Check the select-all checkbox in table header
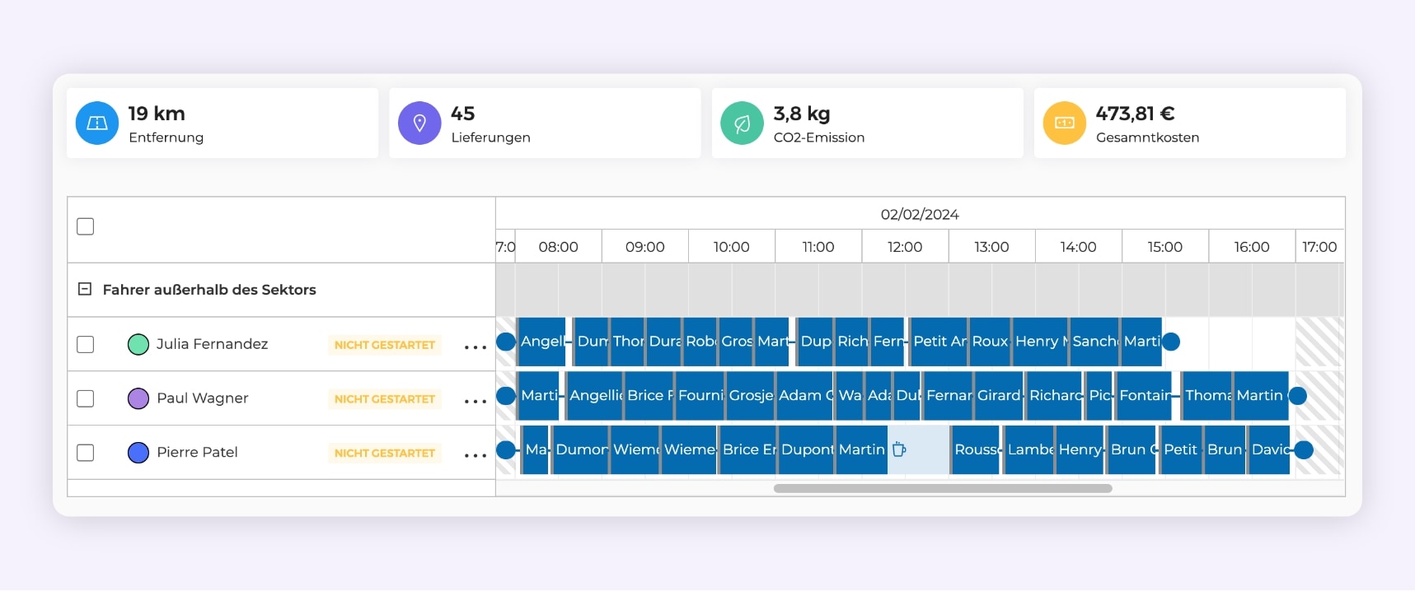This screenshot has height=591, width=1415. pyautogui.click(x=86, y=226)
